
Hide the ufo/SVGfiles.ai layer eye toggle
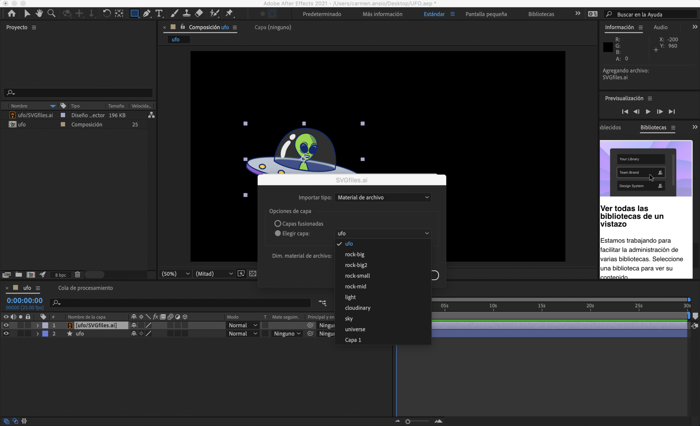(6, 325)
